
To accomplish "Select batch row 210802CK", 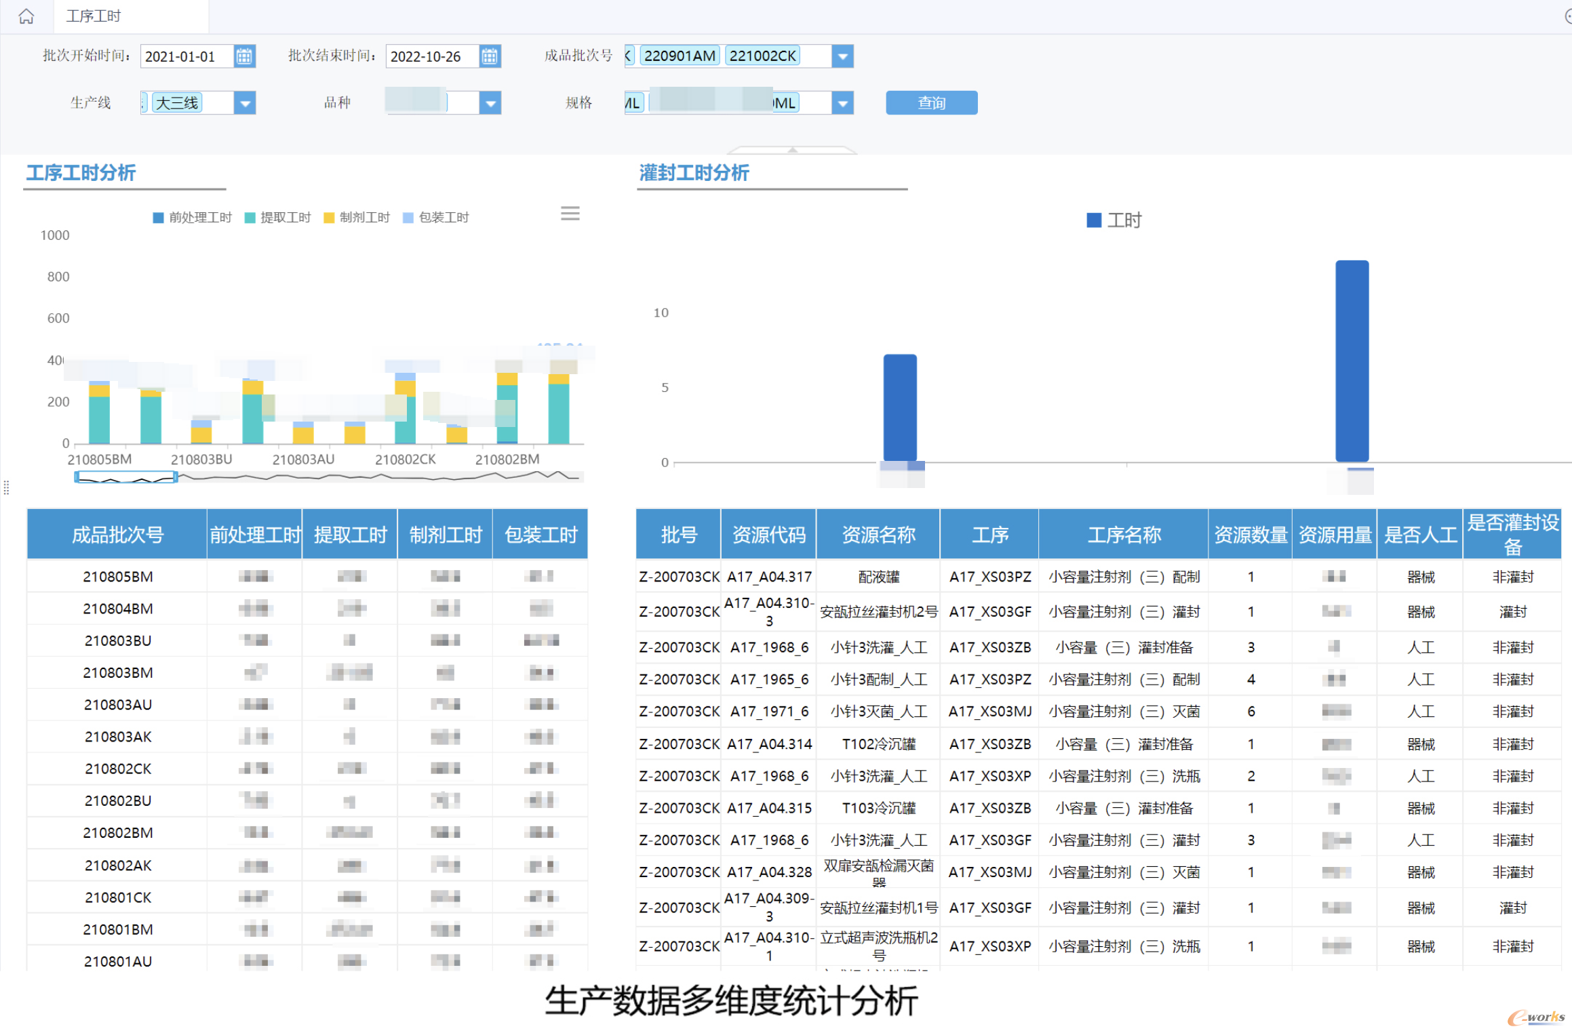I will [x=307, y=769].
